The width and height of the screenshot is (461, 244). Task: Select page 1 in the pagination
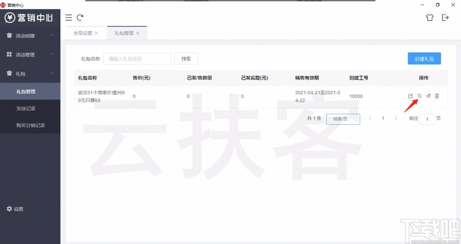[383, 118]
